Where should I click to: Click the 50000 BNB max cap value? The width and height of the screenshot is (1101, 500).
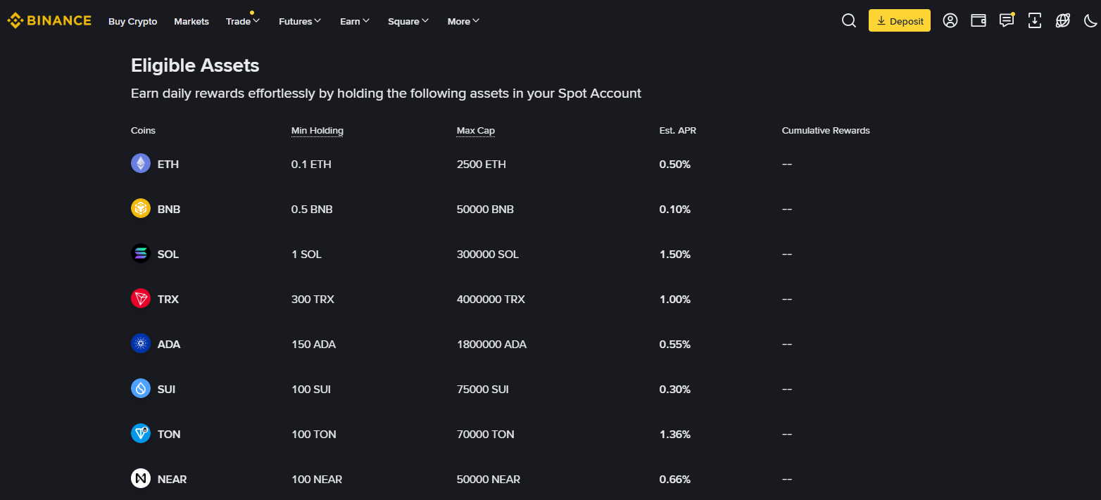[485, 209]
